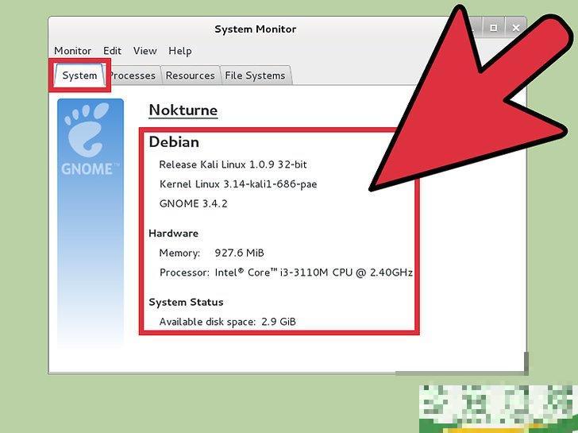The width and height of the screenshot is (578, 433).
Task: Open the Help menu
Action: click(179, 51)
